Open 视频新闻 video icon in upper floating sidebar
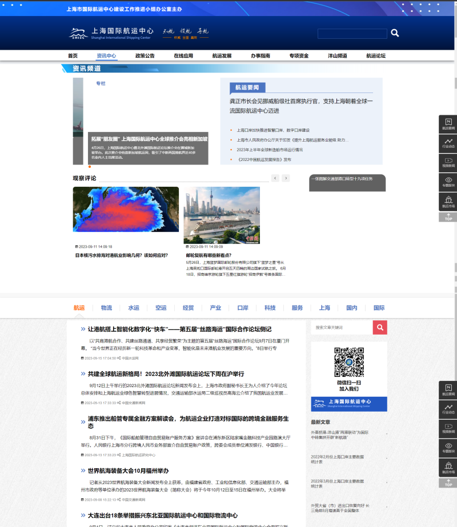This screenshot has width=457, height=527. tap(448, 162)
